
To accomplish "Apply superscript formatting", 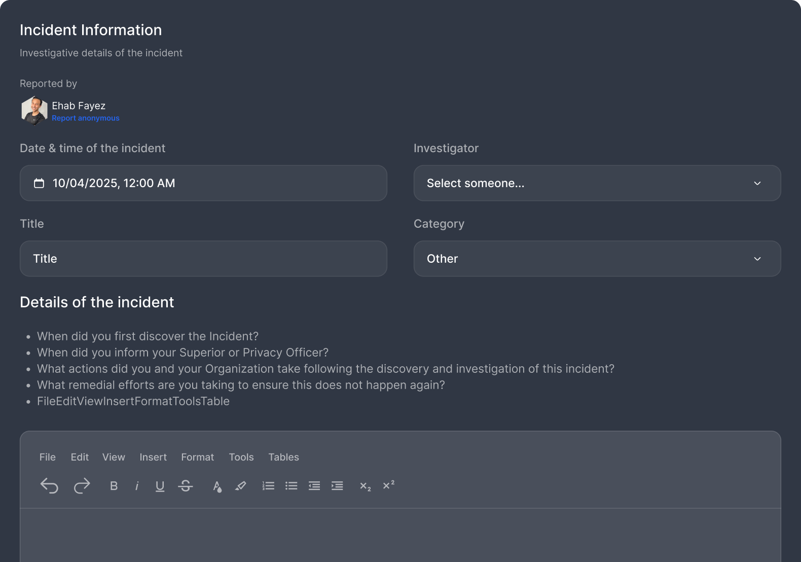I will click(388, 485).
